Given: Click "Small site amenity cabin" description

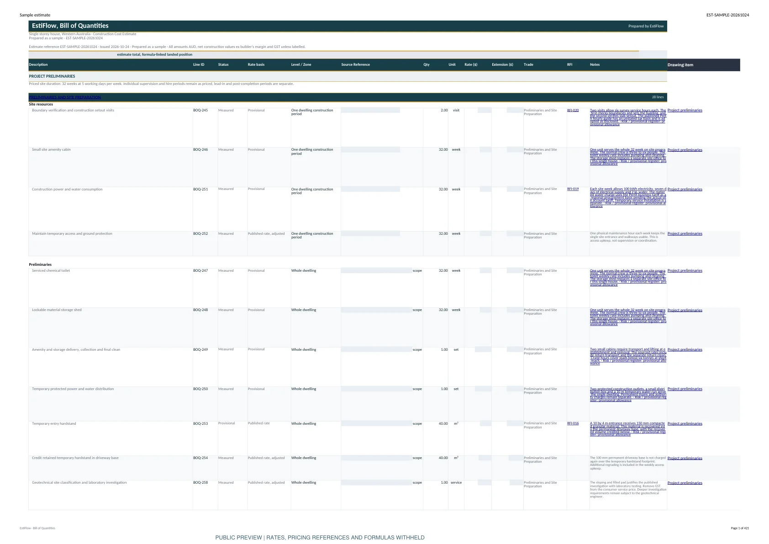Looking at the screenshot, I should (x=51, y=149).
